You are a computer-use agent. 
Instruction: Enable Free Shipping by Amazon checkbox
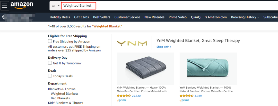(x=50, y=41)
